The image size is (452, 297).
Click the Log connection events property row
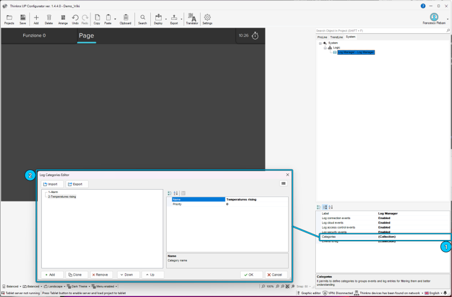click(384, 218)
